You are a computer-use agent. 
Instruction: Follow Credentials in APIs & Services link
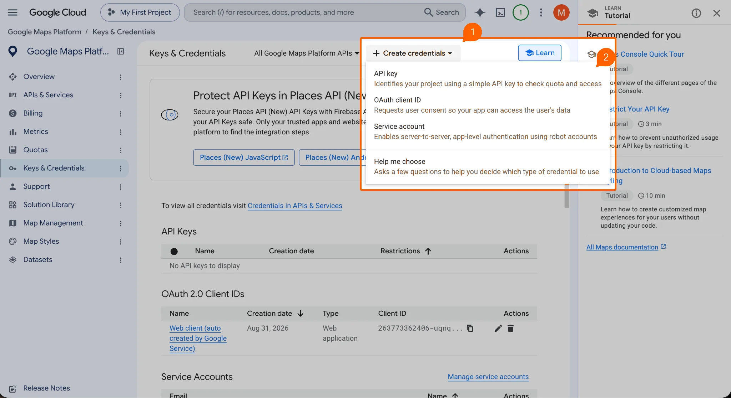click(295, 206)
